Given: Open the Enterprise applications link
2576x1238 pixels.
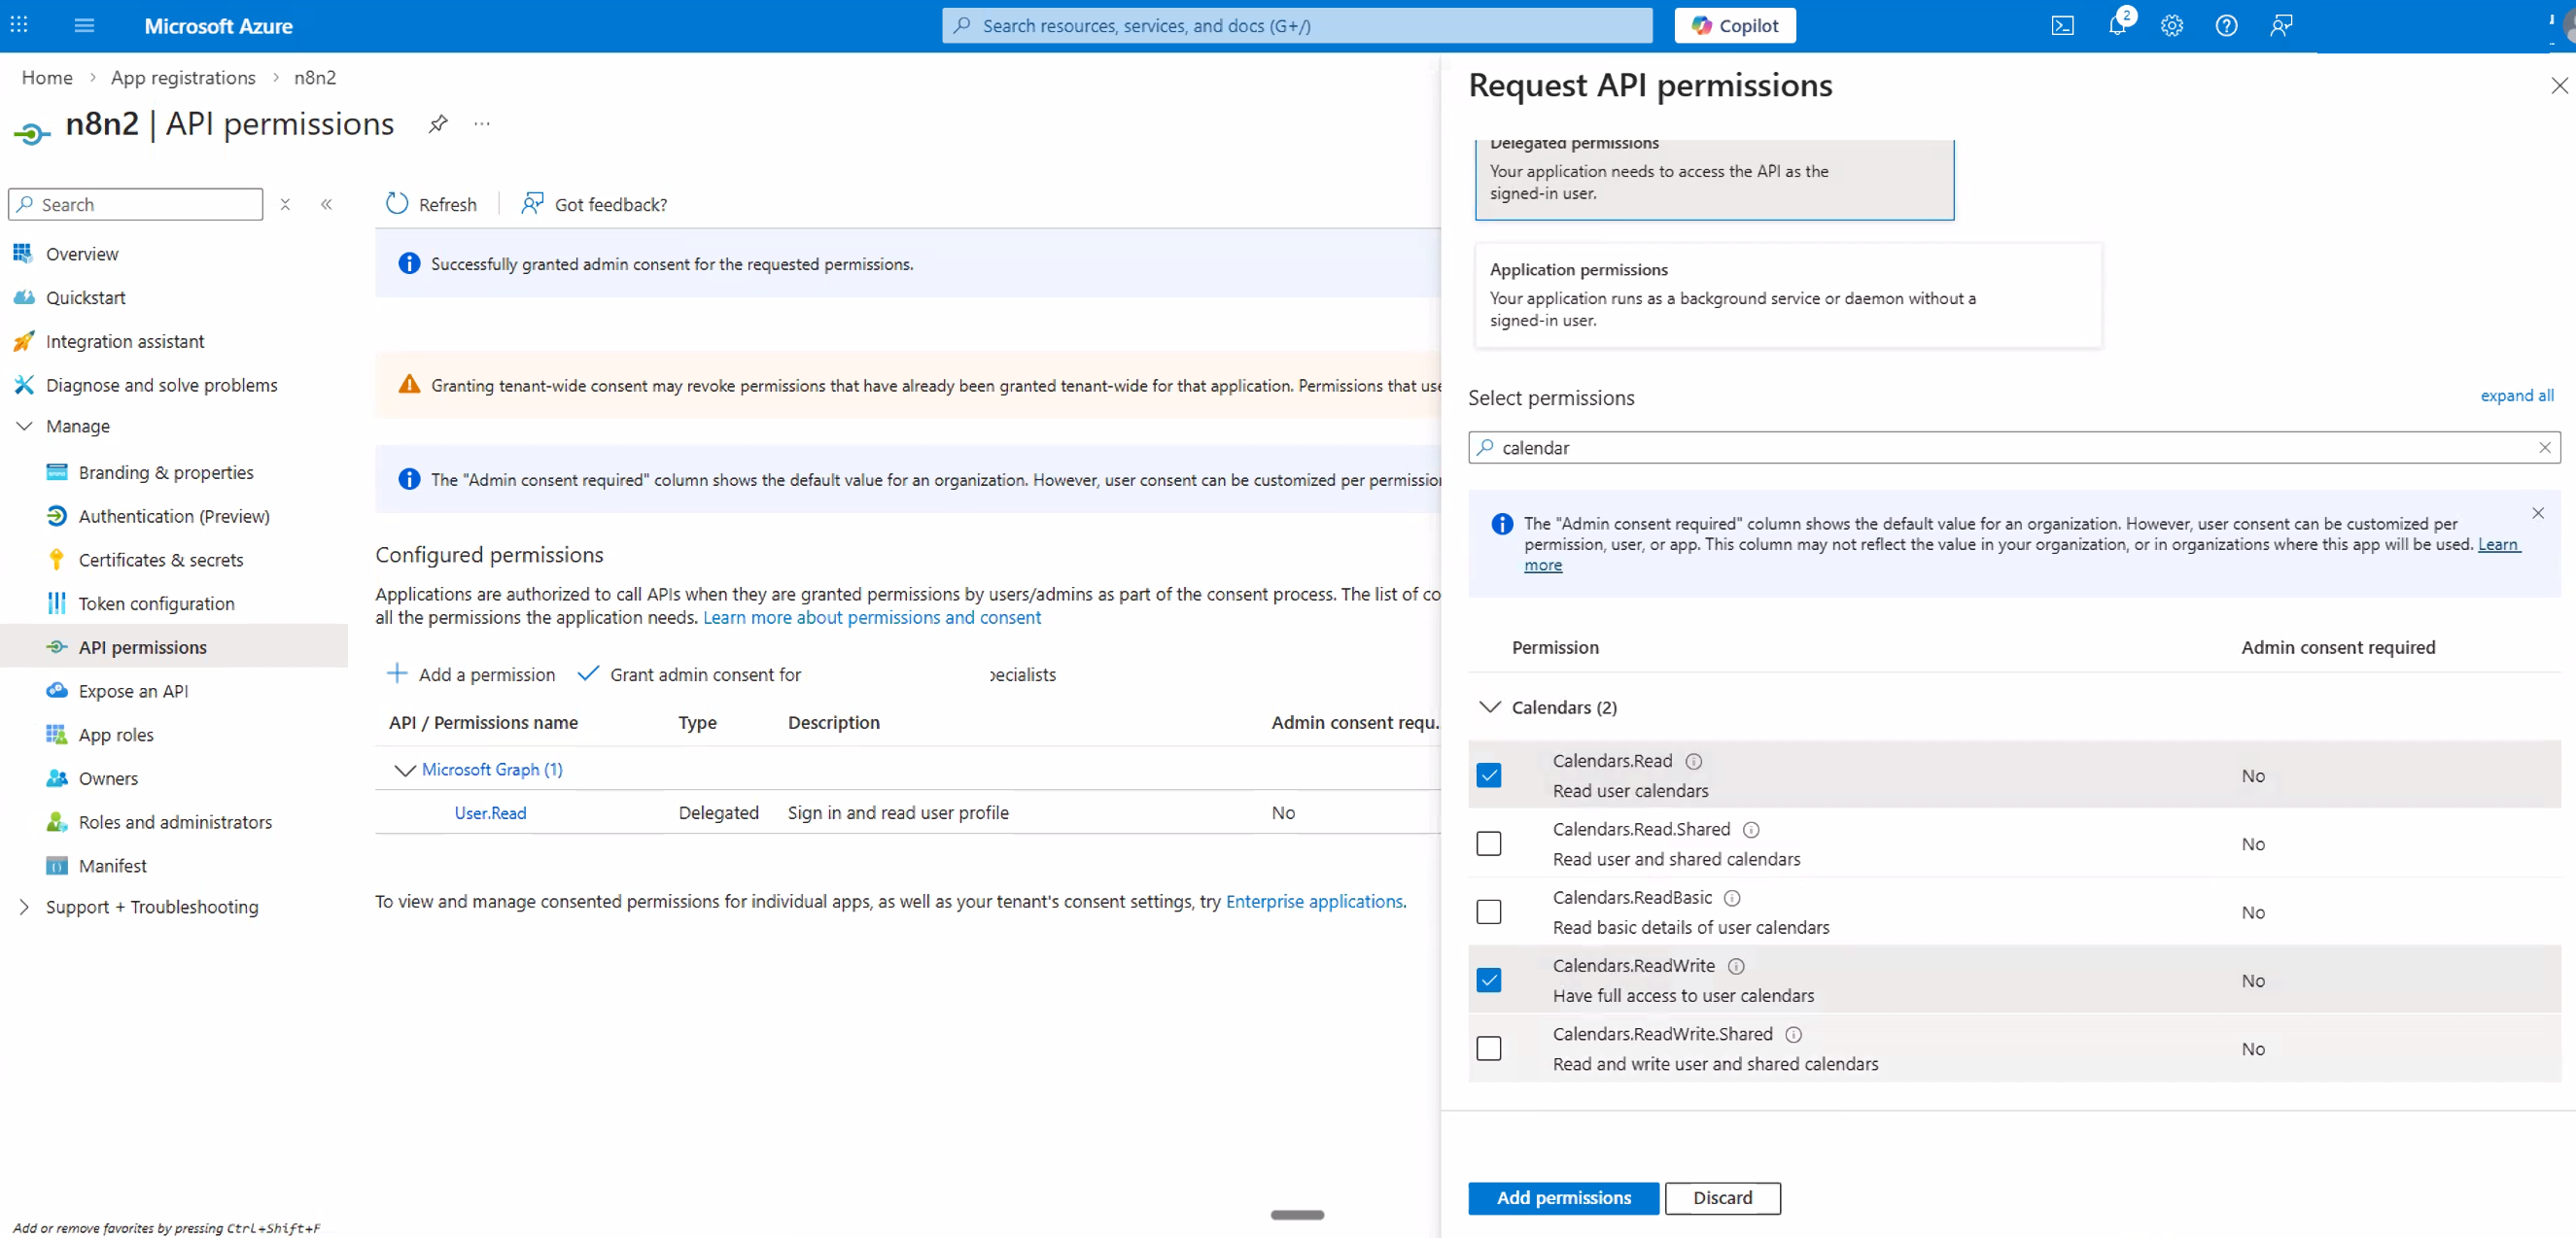Looking at the screenshot, I should [1315, 900].
